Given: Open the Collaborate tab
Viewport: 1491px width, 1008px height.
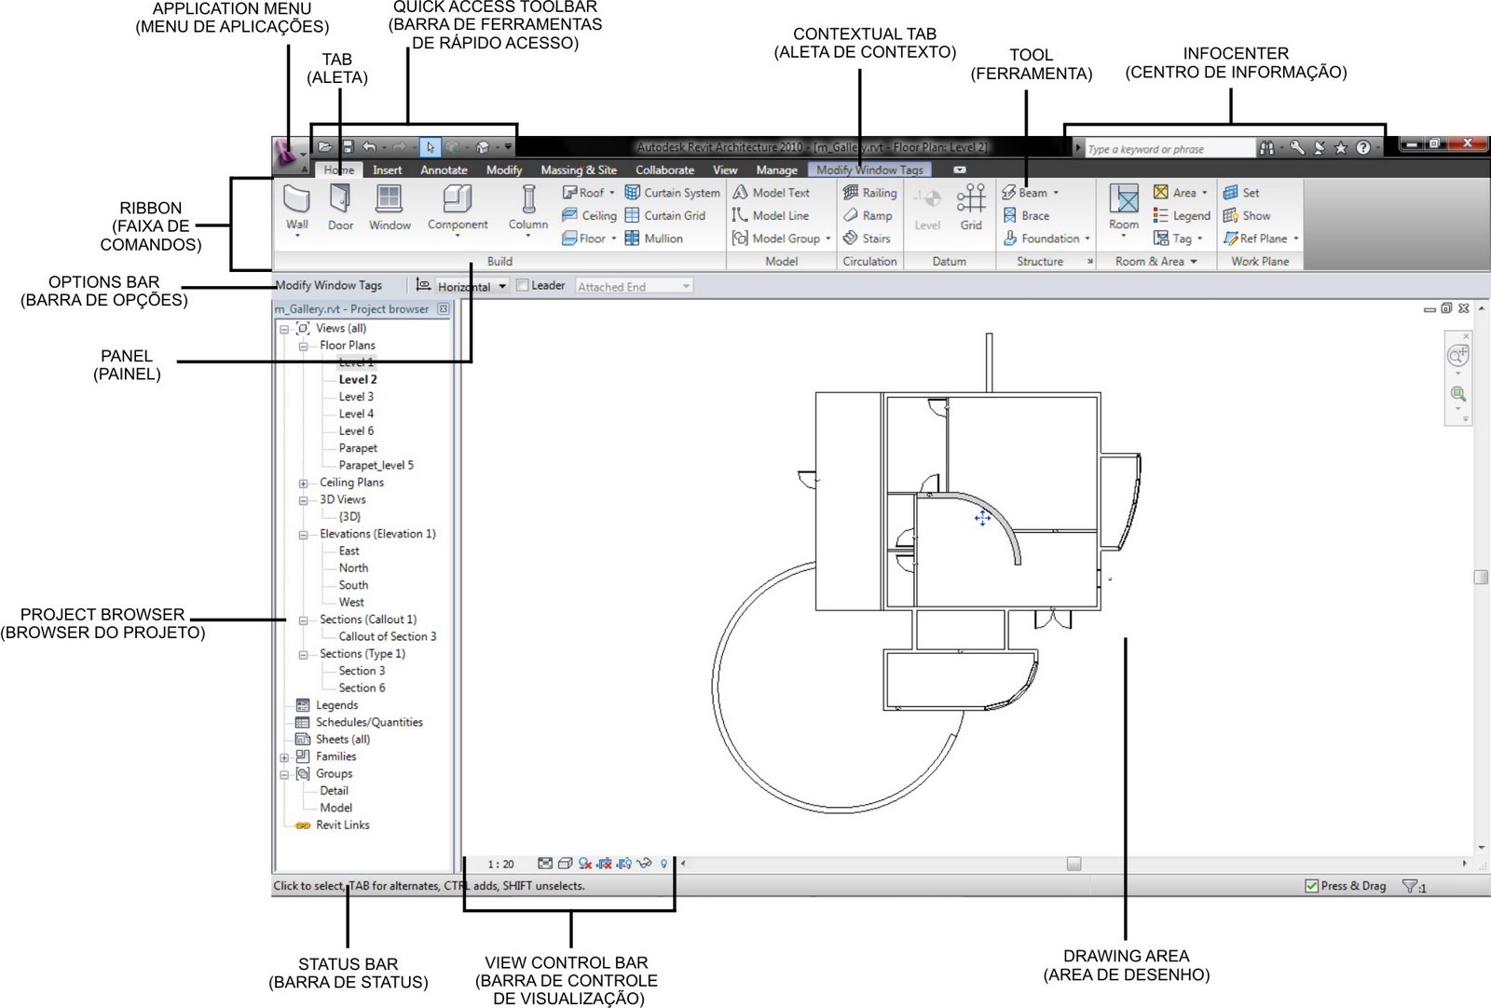Looking at the screenshot, I should (x=664, y=170).
